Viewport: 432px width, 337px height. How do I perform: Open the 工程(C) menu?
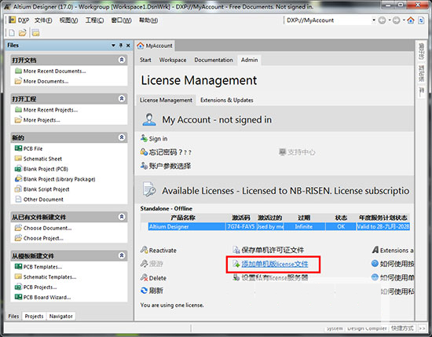pyautogui.click(x=94, y=20)
